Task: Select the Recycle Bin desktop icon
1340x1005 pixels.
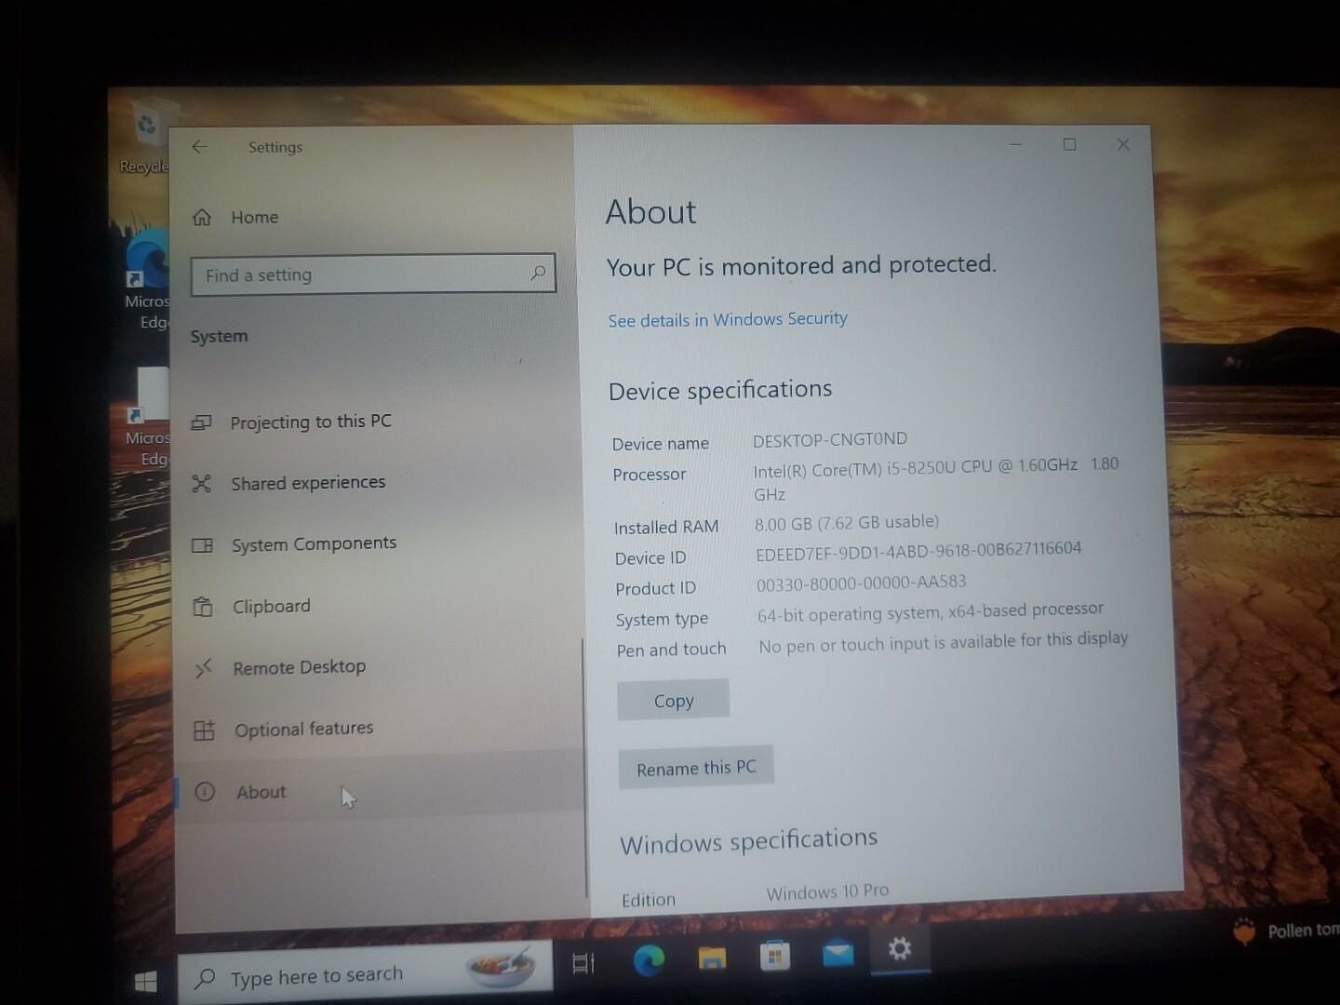Action: (x=145, y=136)
